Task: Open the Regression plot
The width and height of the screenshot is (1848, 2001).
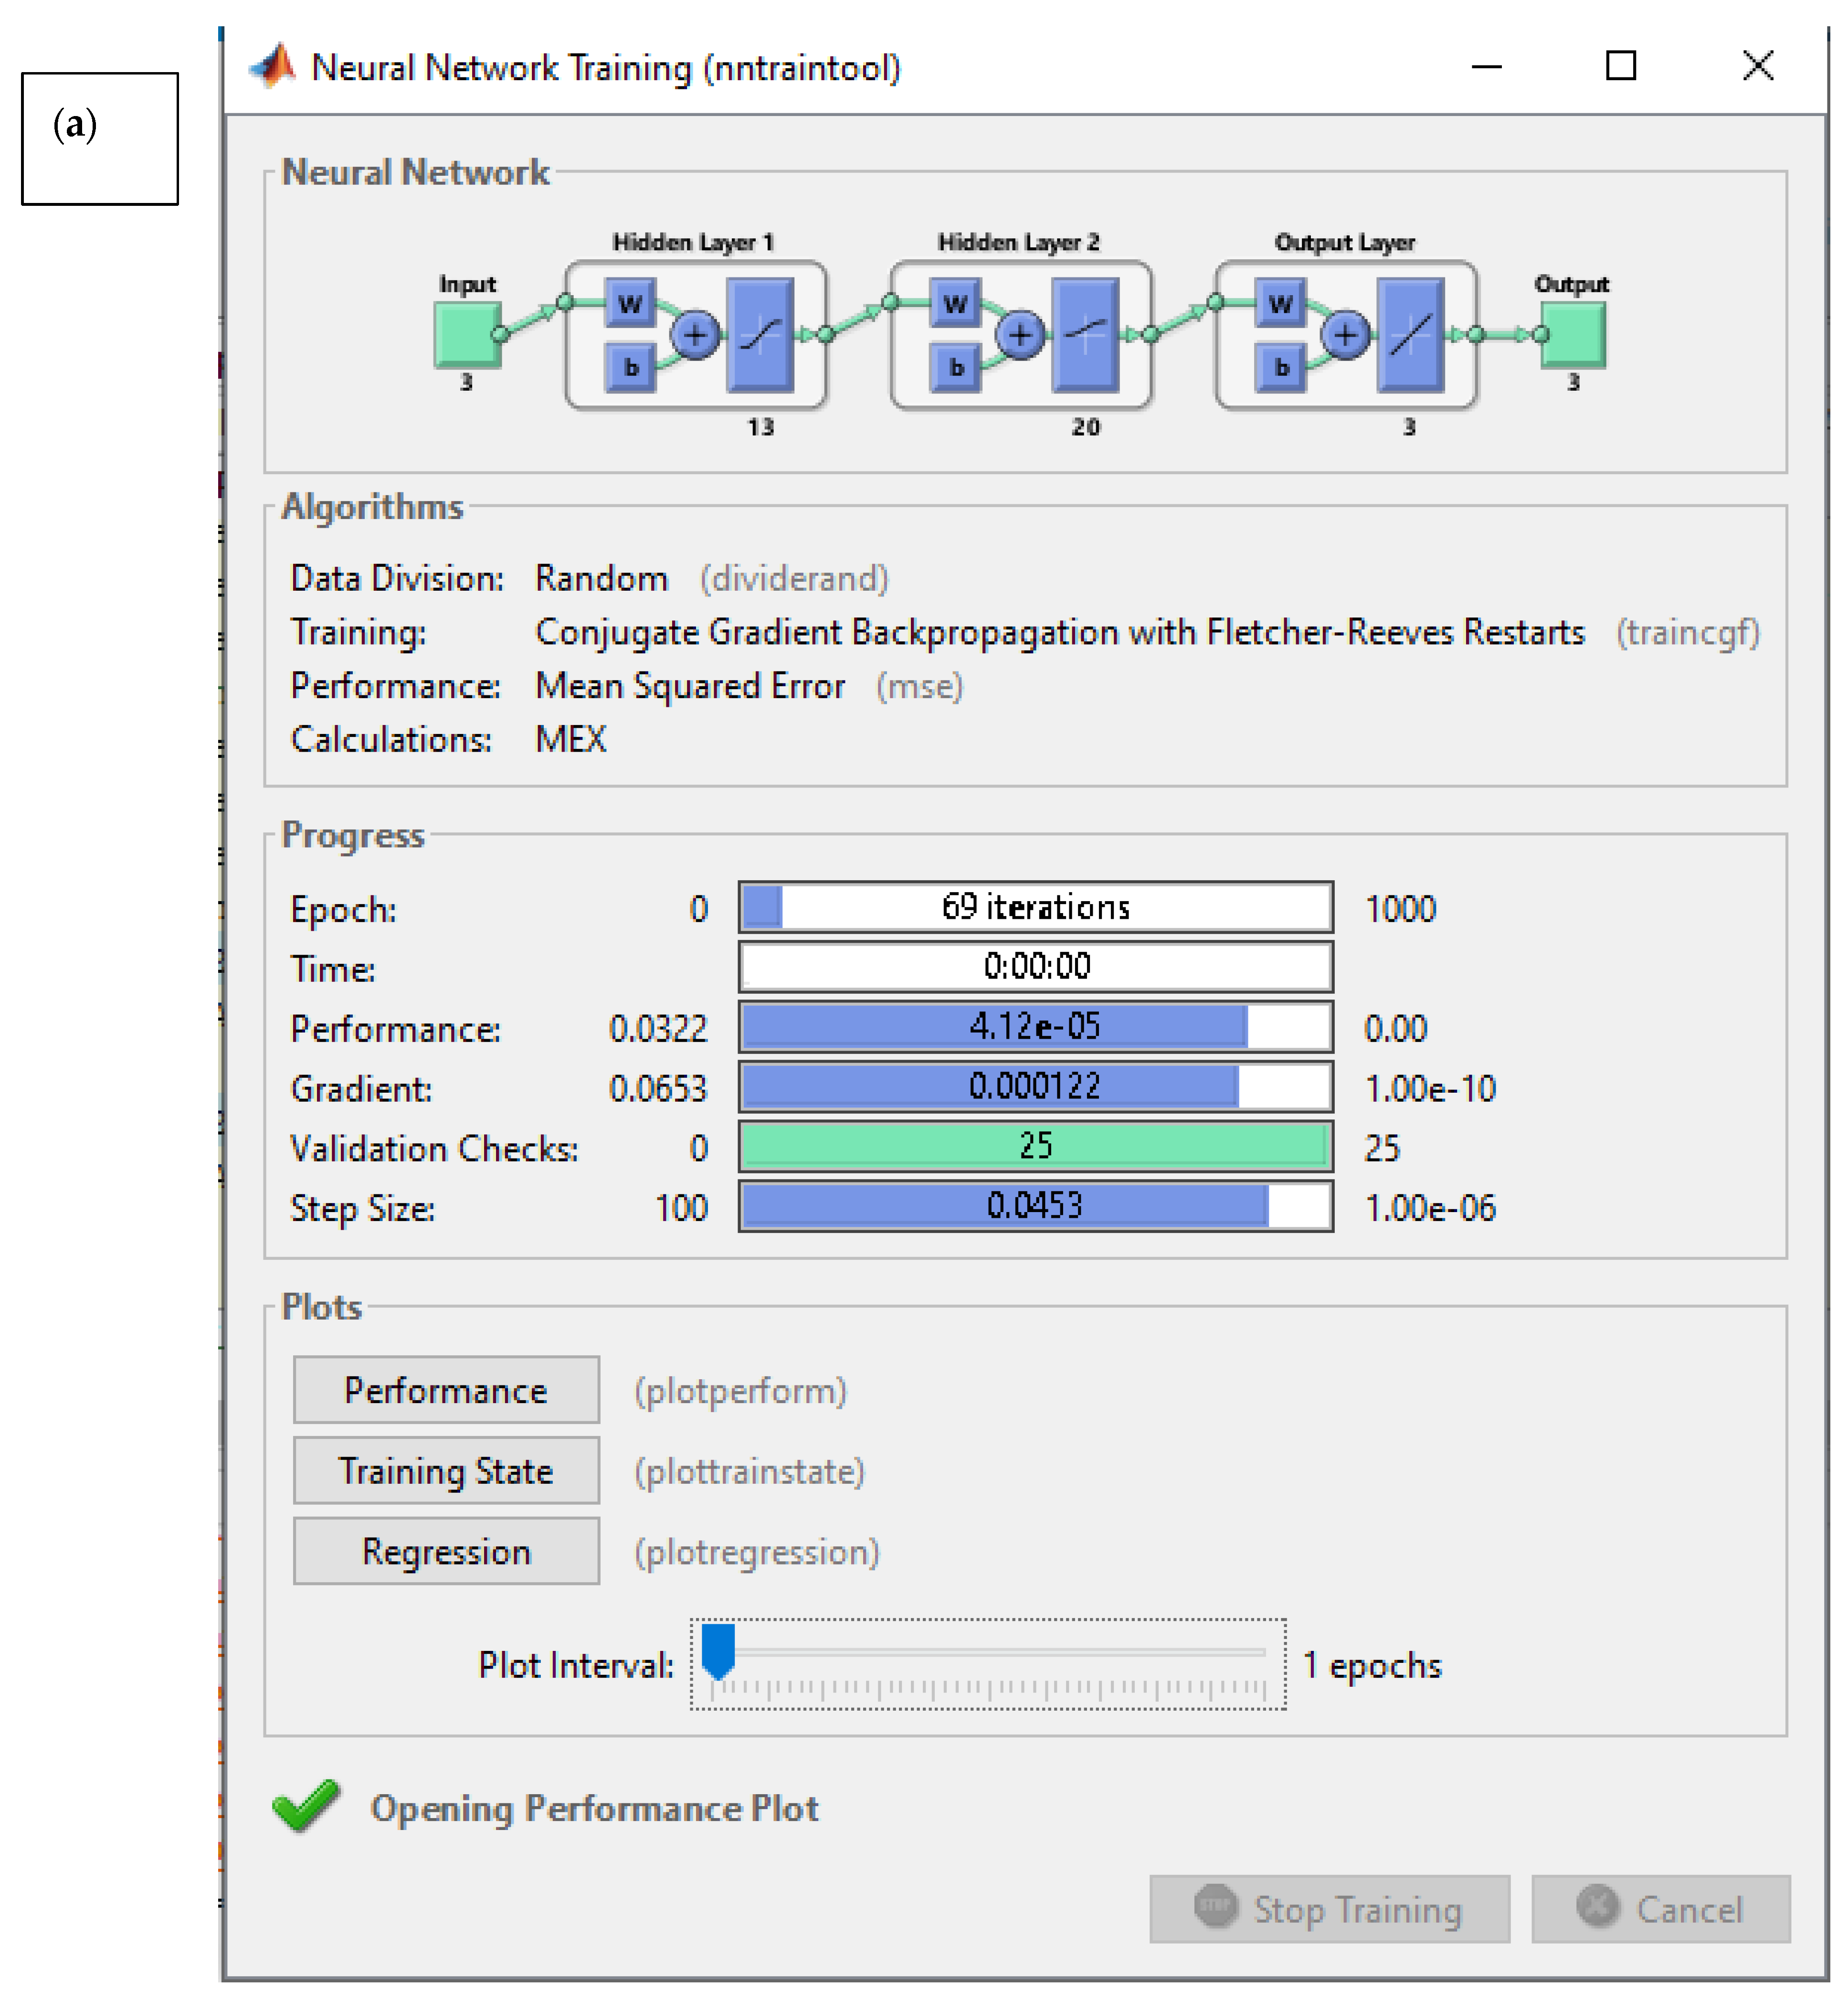Action: 446,1551
